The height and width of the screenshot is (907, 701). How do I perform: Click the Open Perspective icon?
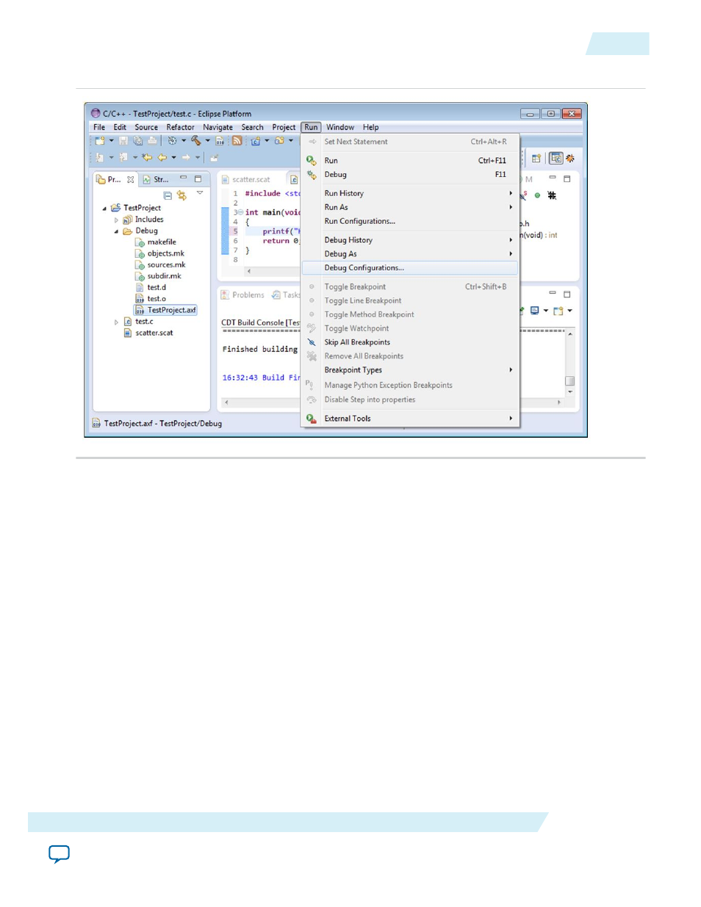click(x=536, y=158)
